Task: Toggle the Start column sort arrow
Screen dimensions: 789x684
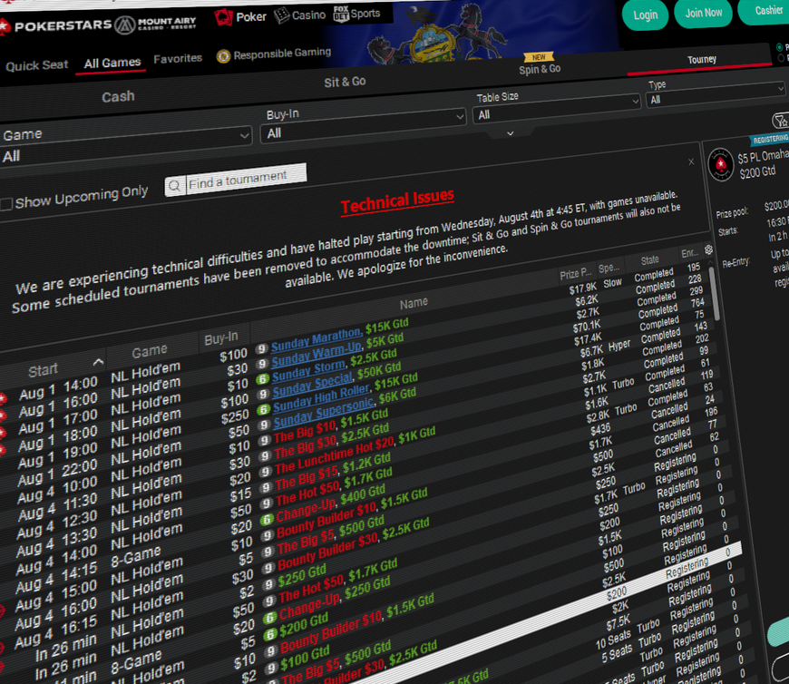Action: pyautogui.click(x=99, y=362)
